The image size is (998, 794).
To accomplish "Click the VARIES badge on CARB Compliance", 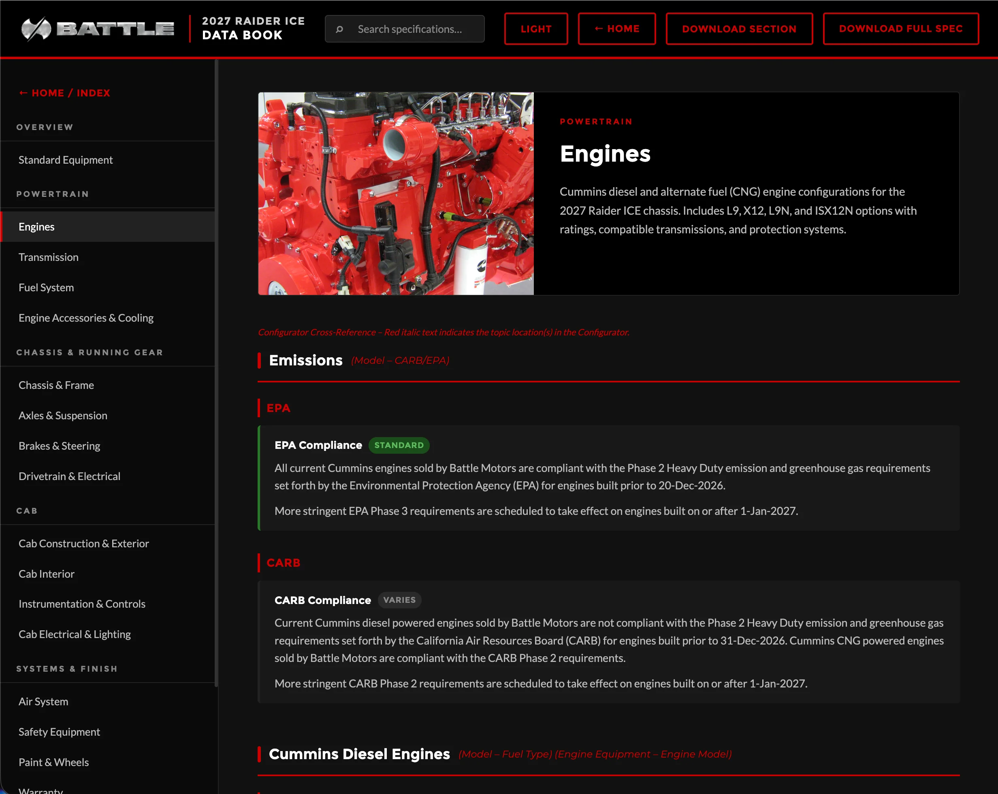I will (399, 600).
